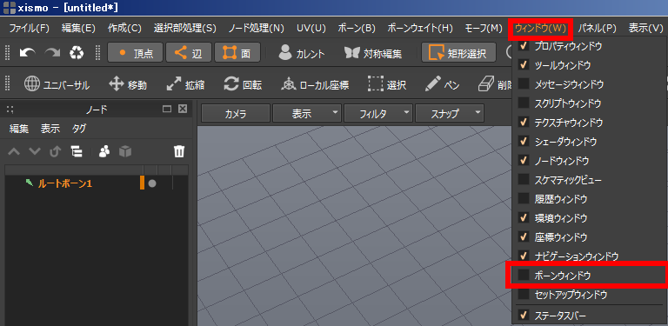Enable ボーンウィンドウ in the menu

pyautogui.click(x=589, y=276)
